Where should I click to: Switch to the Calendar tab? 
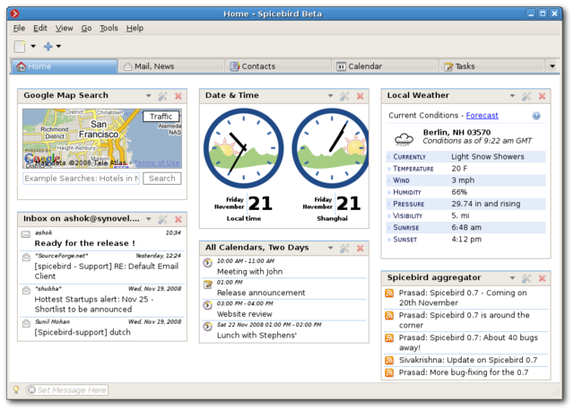click(x=385, y=66)
